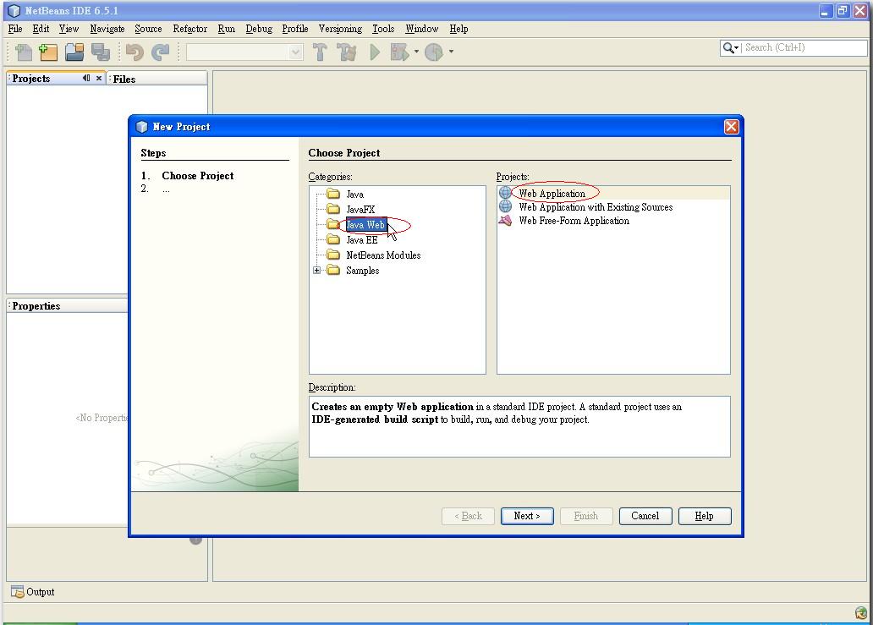The image size is (873, 625).
Task: Click the search magnifier dropdown icon
Action: [731, 48]
